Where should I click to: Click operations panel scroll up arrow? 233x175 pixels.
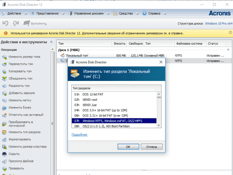pos(52,49)
